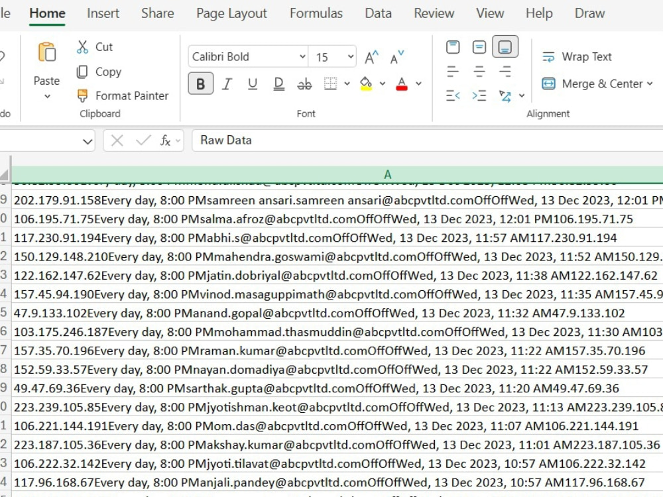Click the Select All corner triangle
Image resolution: width=663 pixels, height=497 pixels.
(4, 174)
